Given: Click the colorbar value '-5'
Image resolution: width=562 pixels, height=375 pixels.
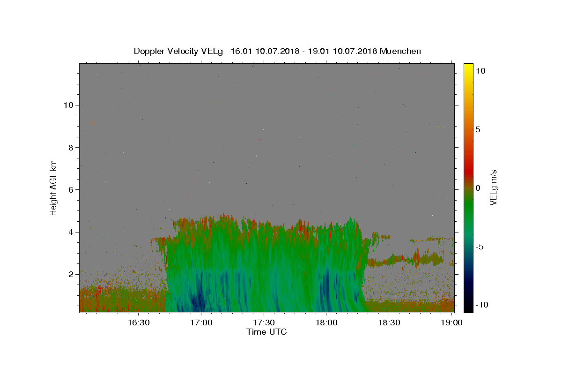Looking at the screenshot, I should coord(479,247).
